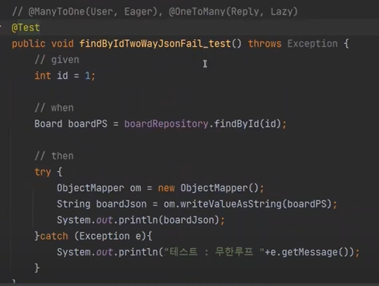
Task: Click the 'public void' modifiers
Action: point(42,44)
